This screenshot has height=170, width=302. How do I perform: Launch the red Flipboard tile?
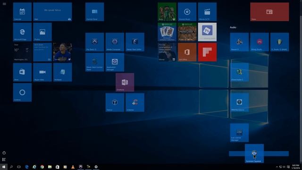[207, 52]
